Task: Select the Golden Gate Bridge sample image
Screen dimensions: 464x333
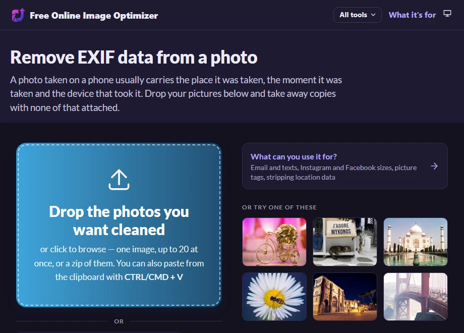Action: (416, 297)
